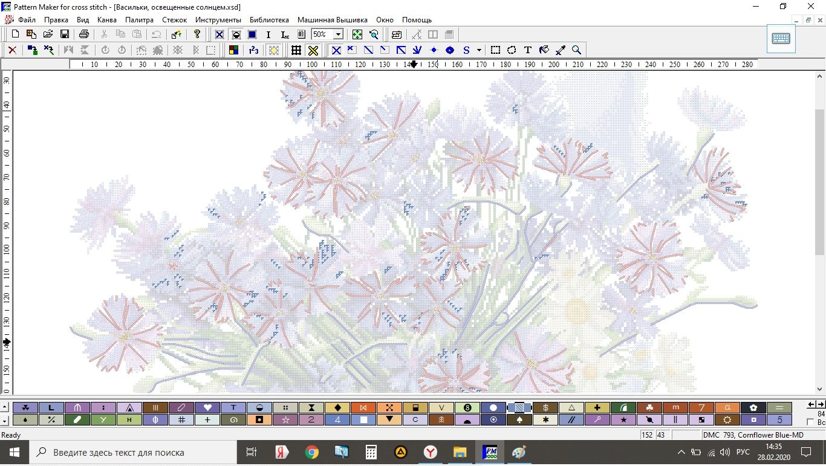Toggle the yellow cross stitch view button
The width and height of the screenshot is (826, 466).
pyautogui.click(x=313, y=50)
